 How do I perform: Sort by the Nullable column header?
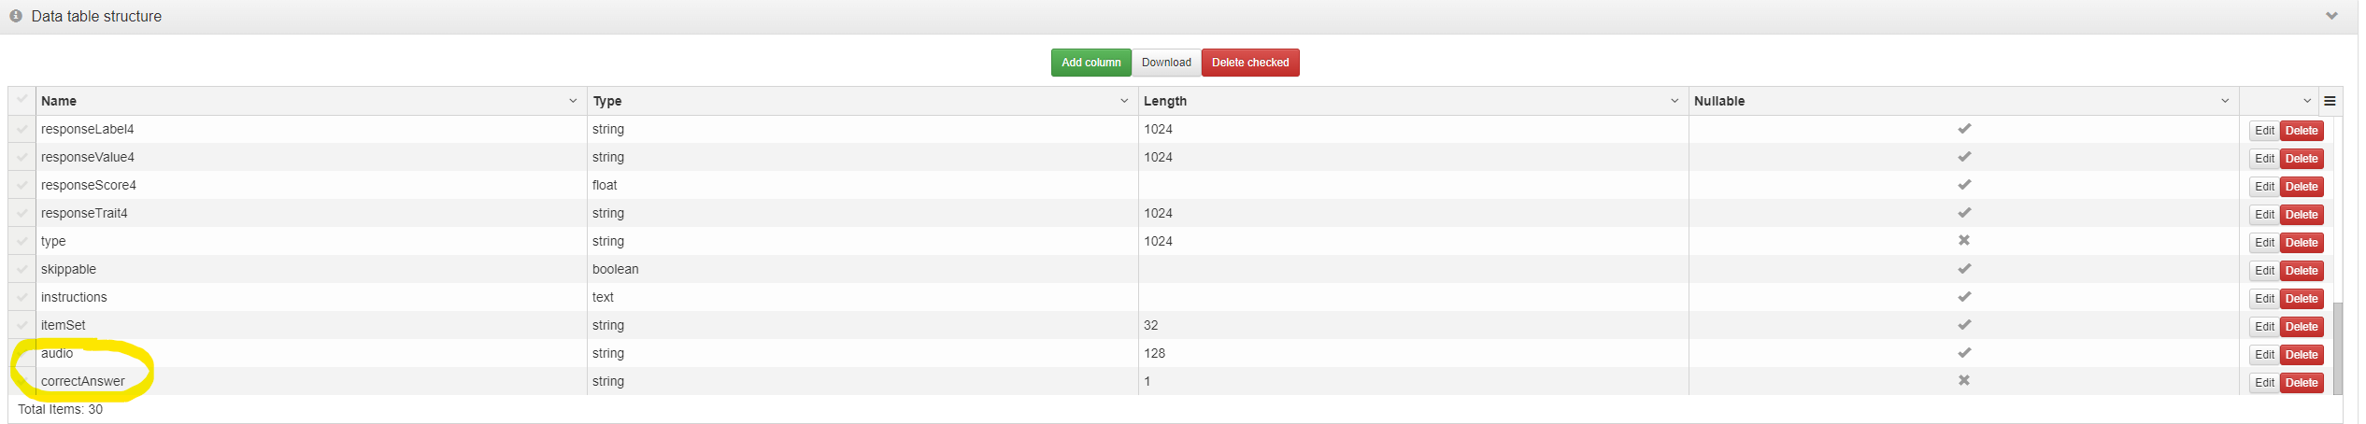click(x=1719, y=101)
